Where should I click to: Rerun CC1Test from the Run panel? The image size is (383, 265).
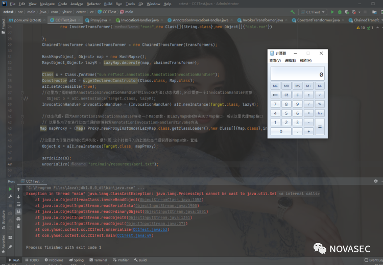[x=10, y=189]
